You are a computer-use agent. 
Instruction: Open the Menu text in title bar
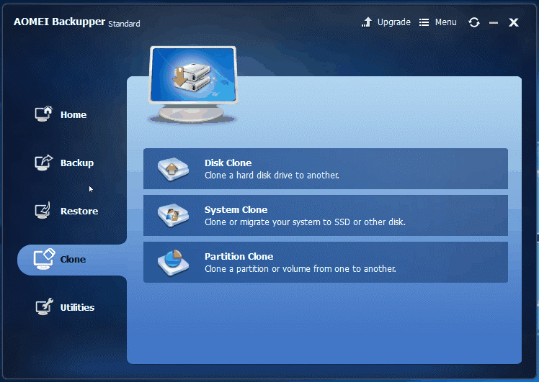tap(446, 22)
